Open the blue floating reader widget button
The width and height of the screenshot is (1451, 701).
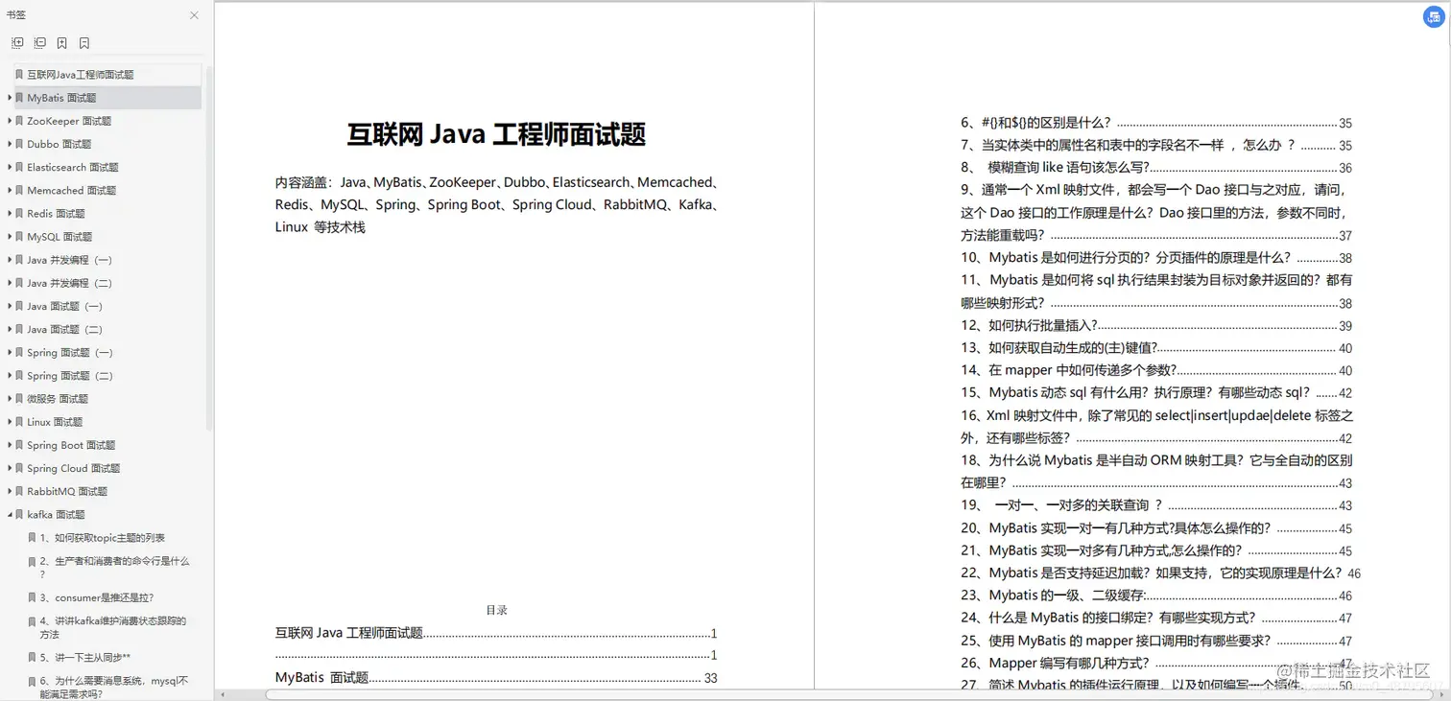(x=1434, y=16)
